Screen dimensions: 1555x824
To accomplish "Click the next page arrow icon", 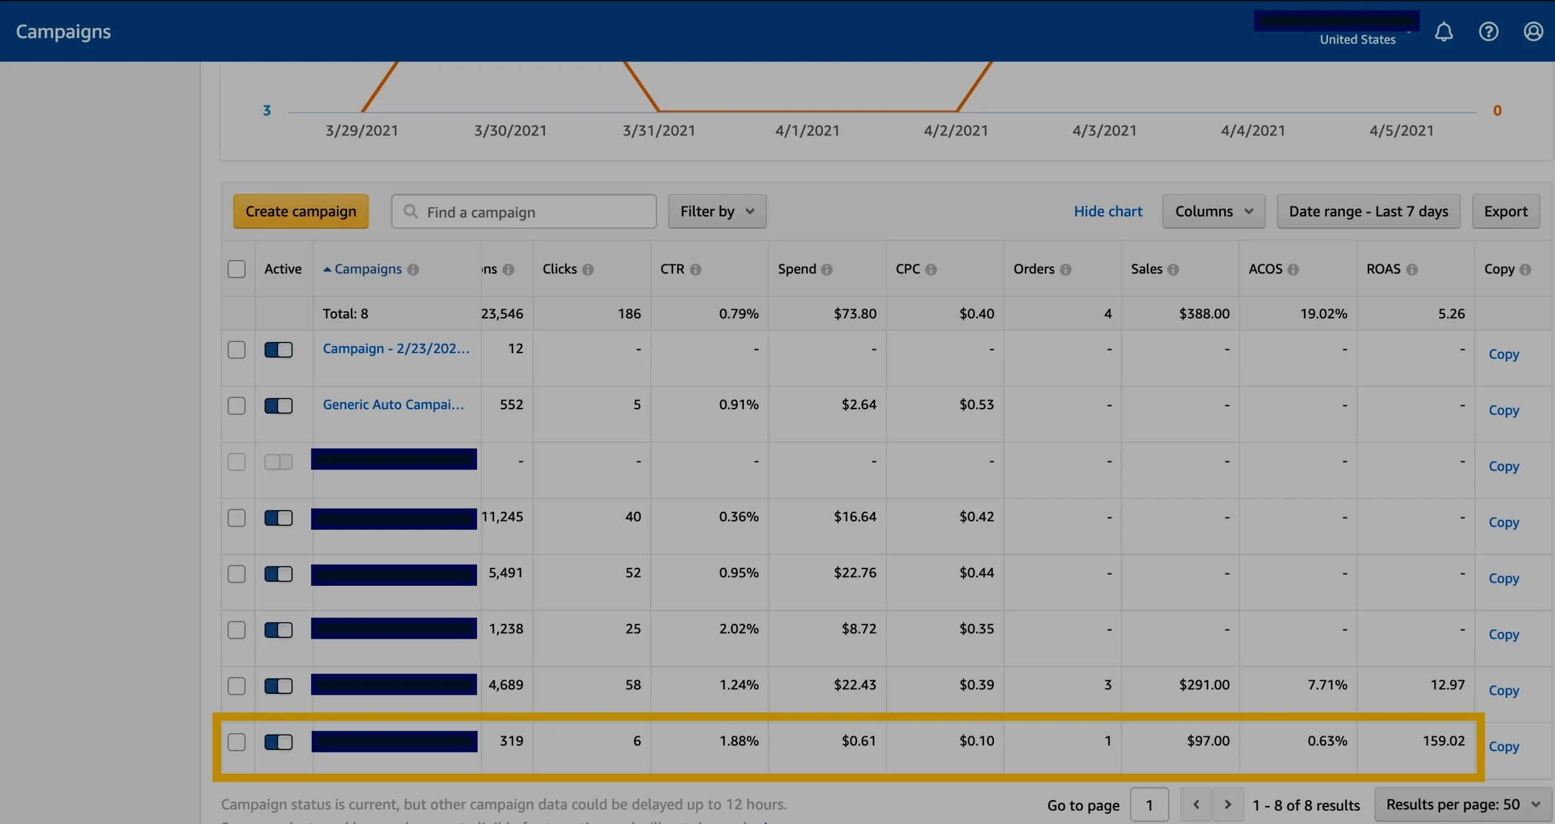I will (x=1227, y=804).
